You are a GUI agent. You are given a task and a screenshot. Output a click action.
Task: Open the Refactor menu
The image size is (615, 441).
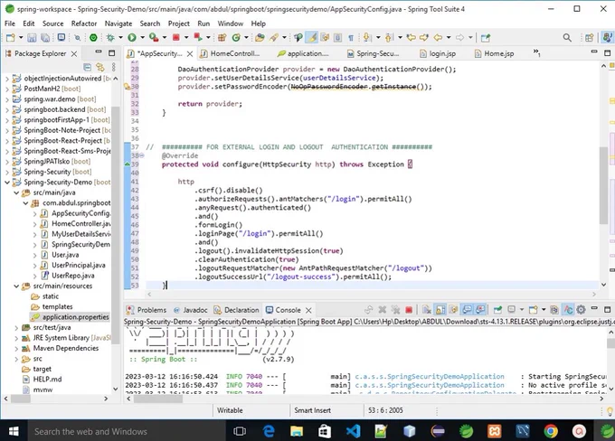[x=84, y=23]
